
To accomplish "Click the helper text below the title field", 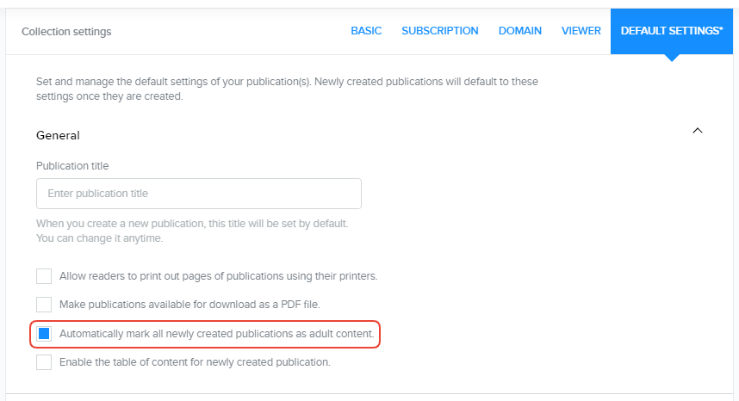I will (x=191, y=230).
